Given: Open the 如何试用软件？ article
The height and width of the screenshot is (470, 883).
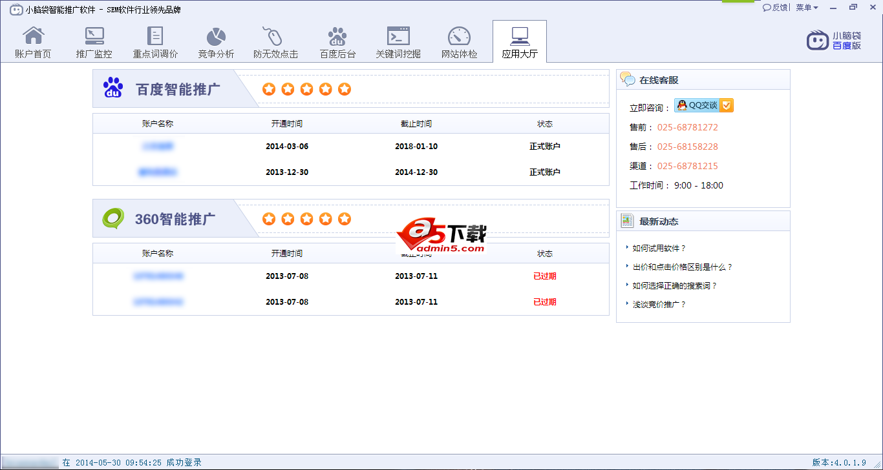Looking at the screenshot, I should tap(659, 248).
